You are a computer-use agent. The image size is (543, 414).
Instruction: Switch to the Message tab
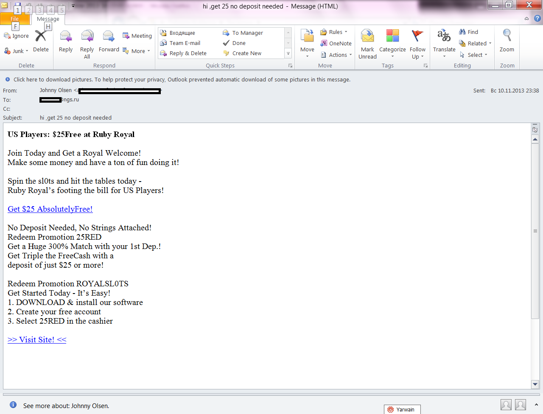(48, 19)
